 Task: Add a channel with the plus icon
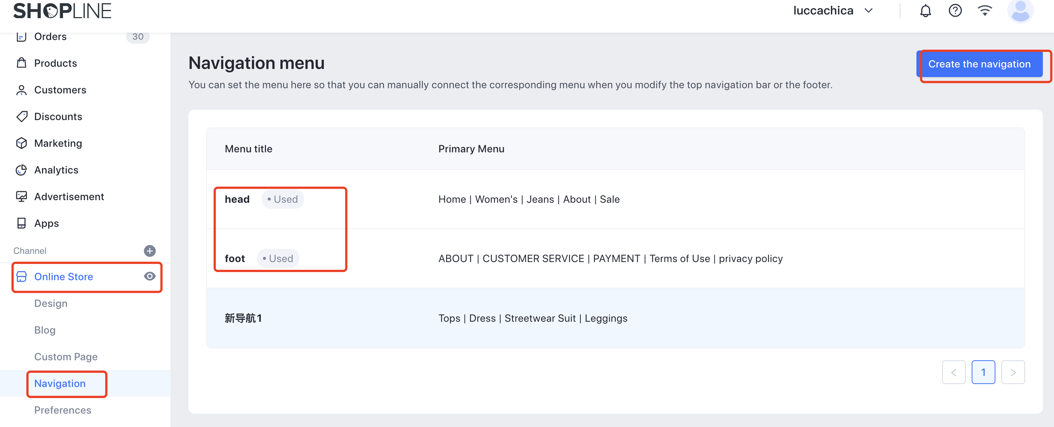pos(150,251)
